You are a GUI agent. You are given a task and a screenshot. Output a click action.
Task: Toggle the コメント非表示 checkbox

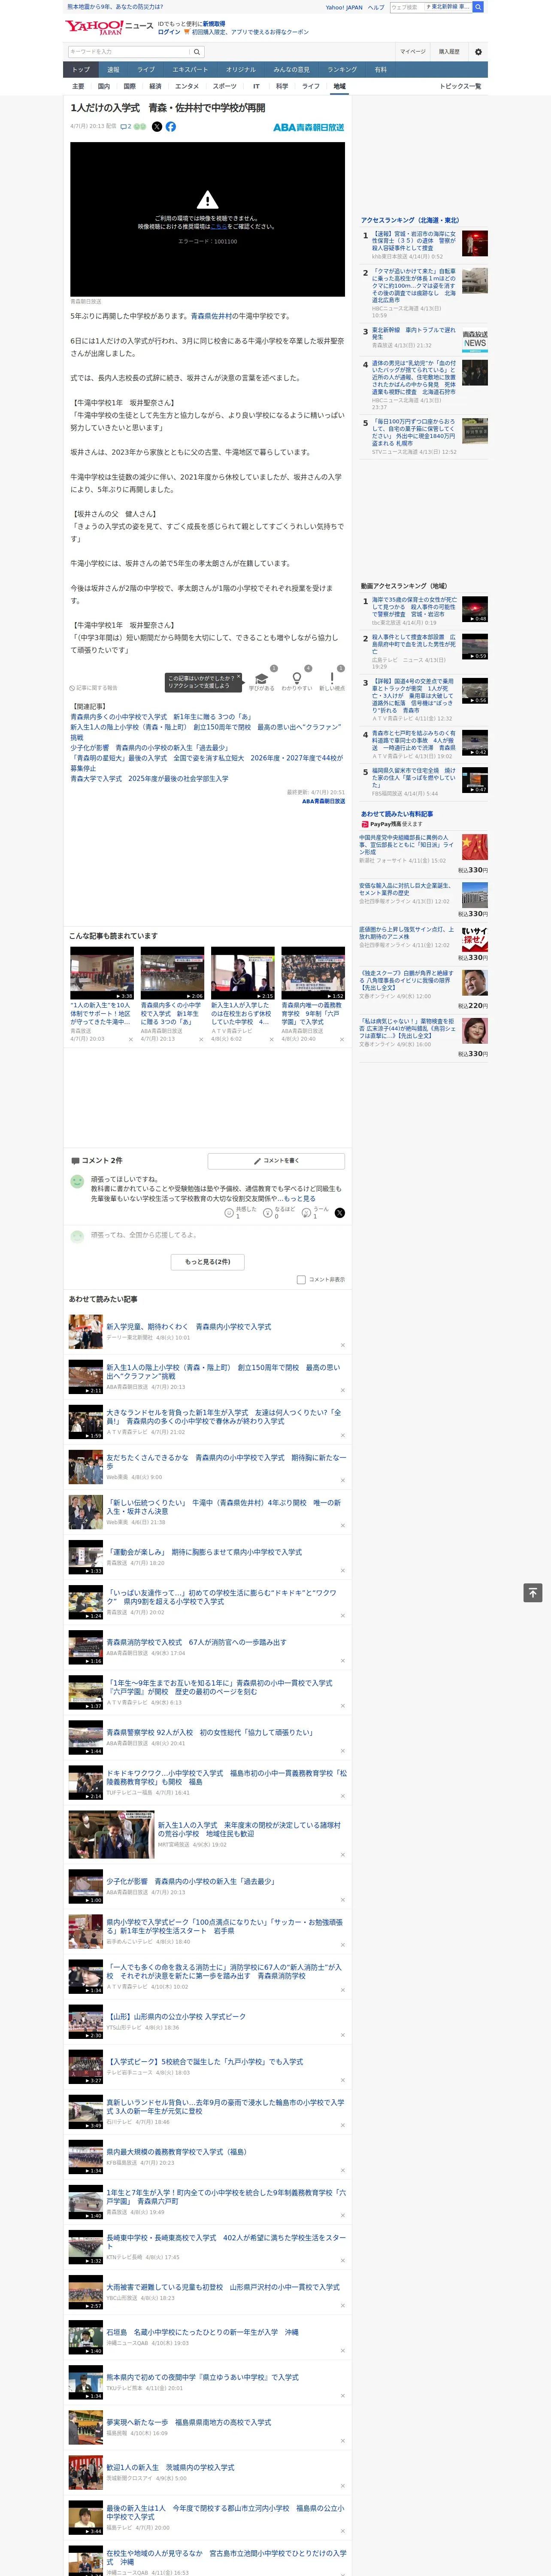301,1280
